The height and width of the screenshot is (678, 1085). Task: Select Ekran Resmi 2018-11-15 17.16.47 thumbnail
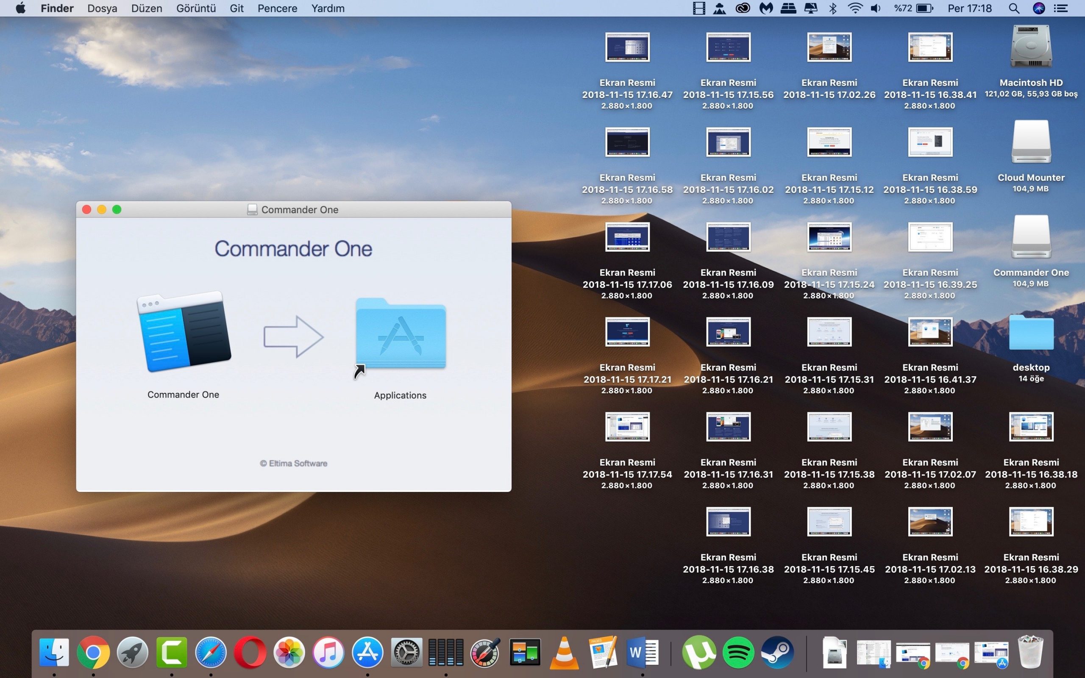[627, 47]
